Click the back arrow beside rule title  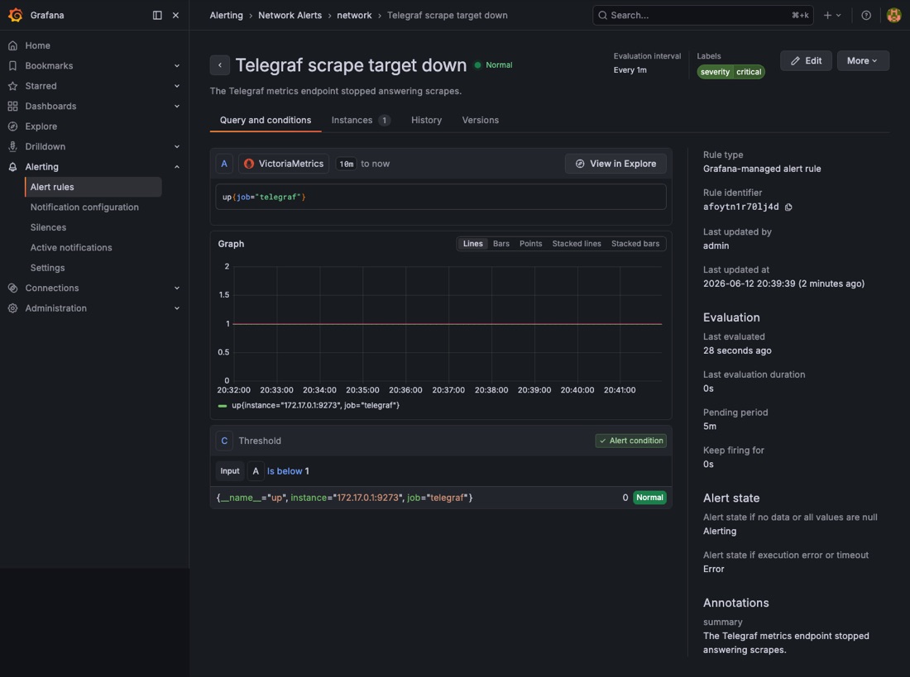[x=220, y=65]
